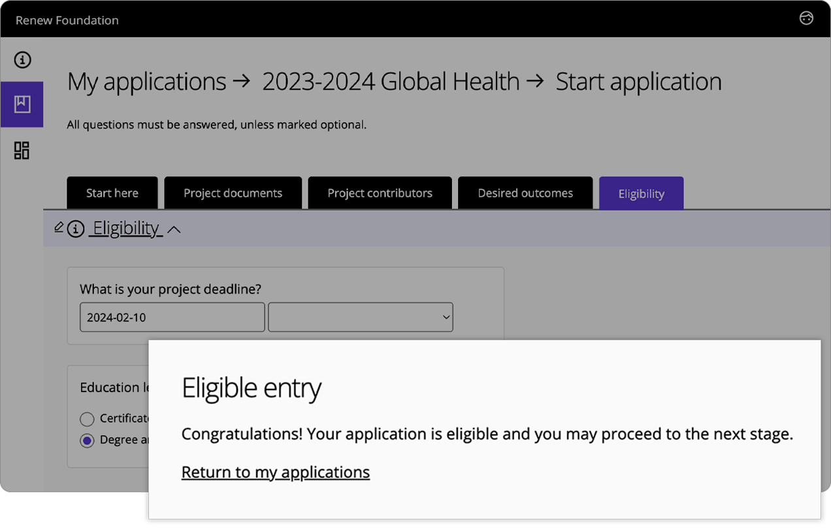Open the empty dropdown beside the deadline date
The image size is (831, 528).
(x=360, y=317)
